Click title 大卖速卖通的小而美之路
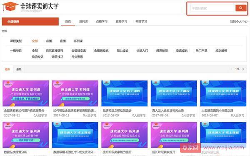This screenshot has height=156, width=250. click(217, 111)
